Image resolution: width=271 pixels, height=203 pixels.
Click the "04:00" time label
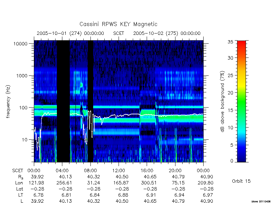click(x=62, y=171)
